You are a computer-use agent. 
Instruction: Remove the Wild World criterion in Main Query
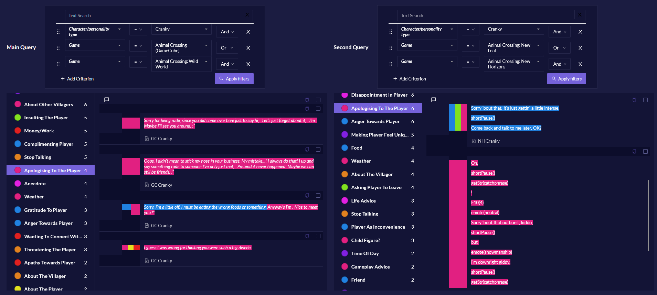248,64
